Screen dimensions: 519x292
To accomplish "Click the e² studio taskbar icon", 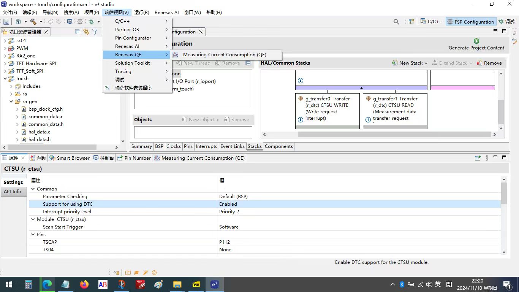I will tap(214, 284).
